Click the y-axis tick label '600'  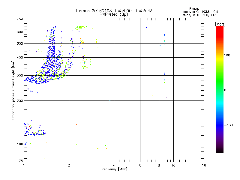[x=20, y=32]
